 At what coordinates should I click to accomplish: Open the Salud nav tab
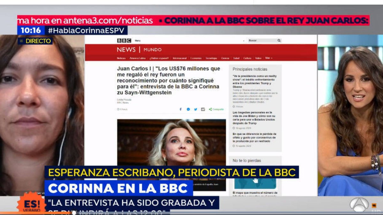pyautogui.click(x=236, y=58)
